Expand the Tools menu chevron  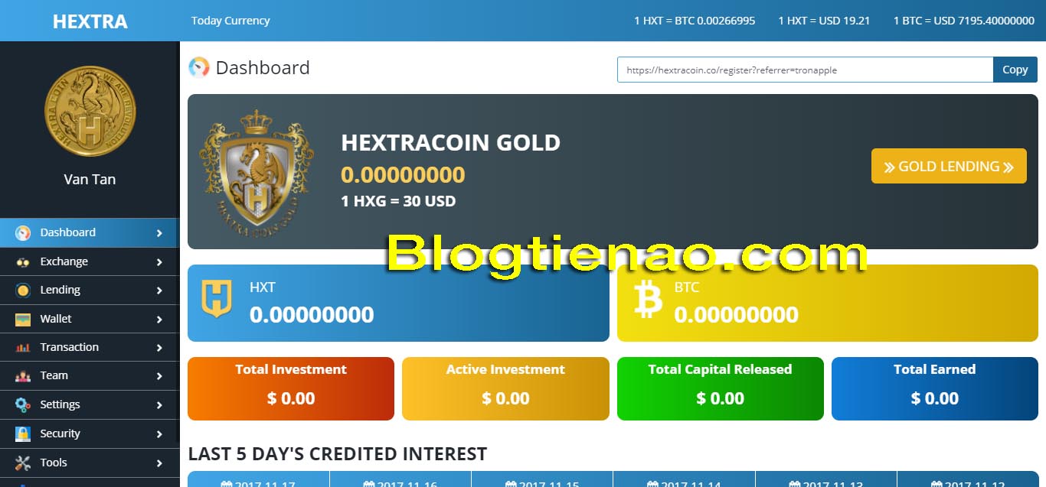(x=159, y=463)
